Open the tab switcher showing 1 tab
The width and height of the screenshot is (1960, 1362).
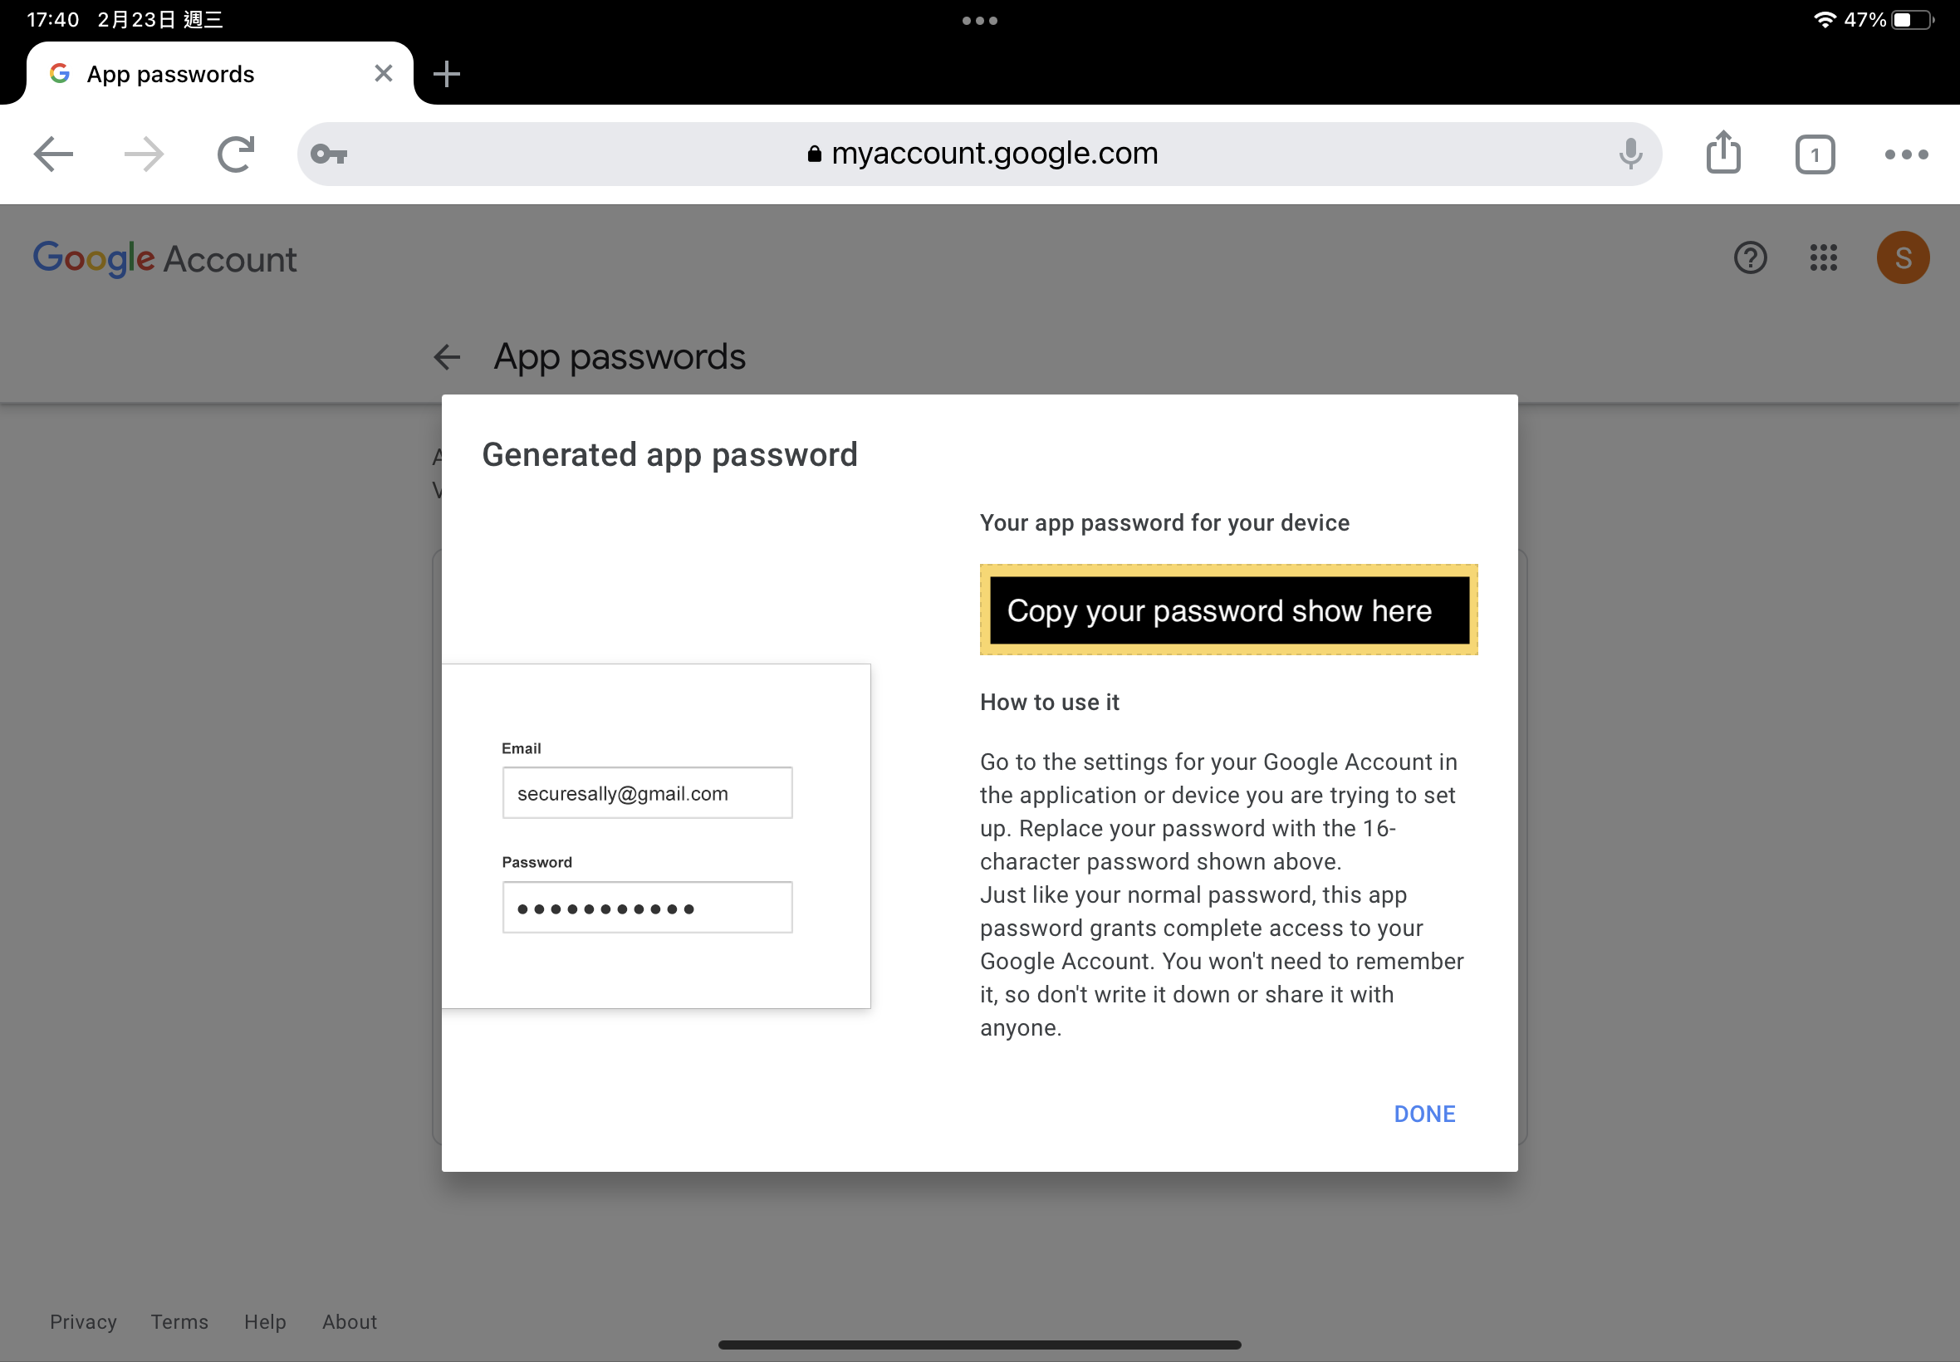(1814, 154)
